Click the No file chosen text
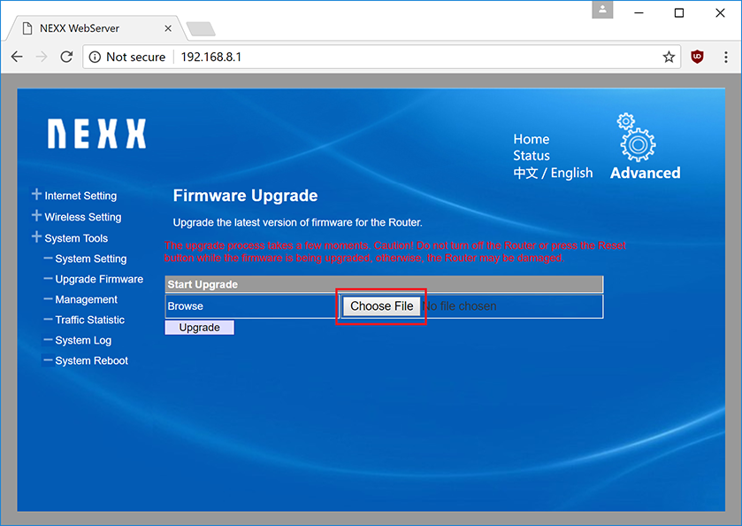The height and width of the screenshot is (526, 742). (x=460, y=306)
